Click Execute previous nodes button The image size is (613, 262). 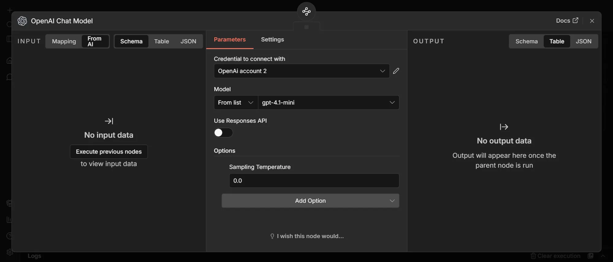pyautogui.click(x=109, y=152)
